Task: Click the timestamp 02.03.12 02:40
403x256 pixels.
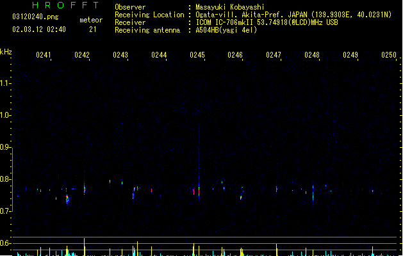Action: (39, 29)
